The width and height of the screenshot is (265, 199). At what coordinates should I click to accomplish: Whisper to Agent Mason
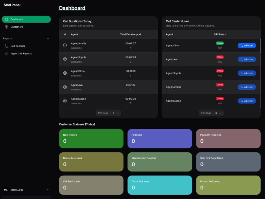pos(247,101)
